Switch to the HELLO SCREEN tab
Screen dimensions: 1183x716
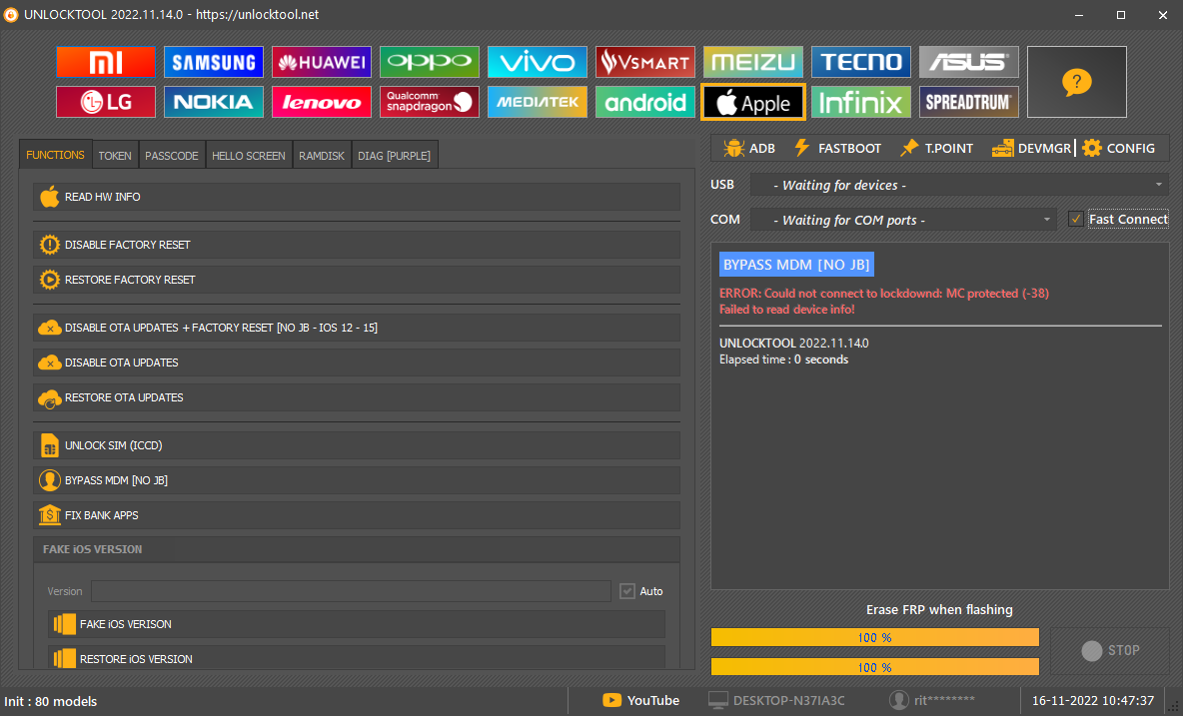pos(248,156)
